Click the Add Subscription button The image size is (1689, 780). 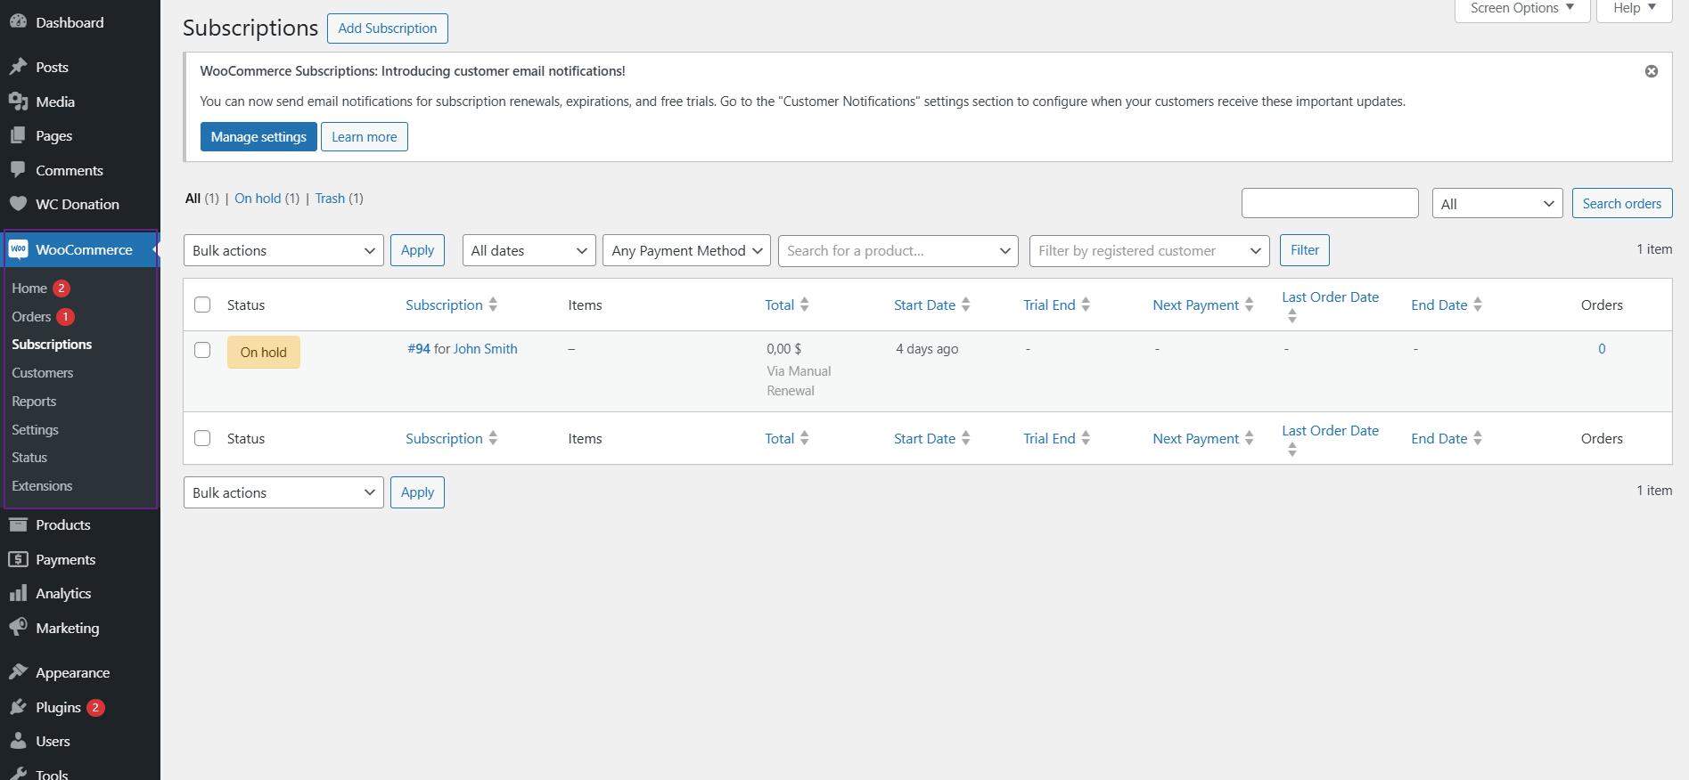[x=388, y=28]
